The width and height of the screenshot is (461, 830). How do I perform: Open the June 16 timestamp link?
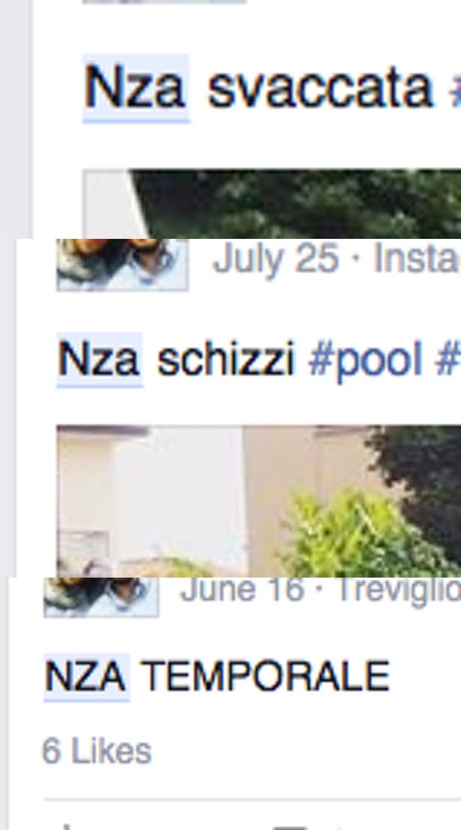[x=242, y=590]
